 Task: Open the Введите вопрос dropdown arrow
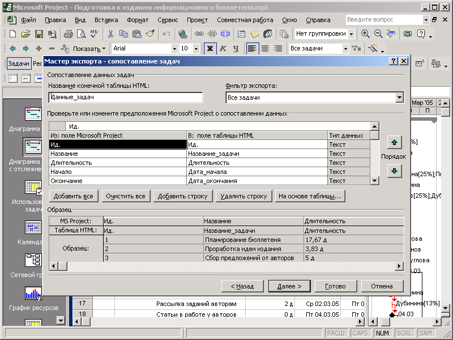click(x=426, y=20)
